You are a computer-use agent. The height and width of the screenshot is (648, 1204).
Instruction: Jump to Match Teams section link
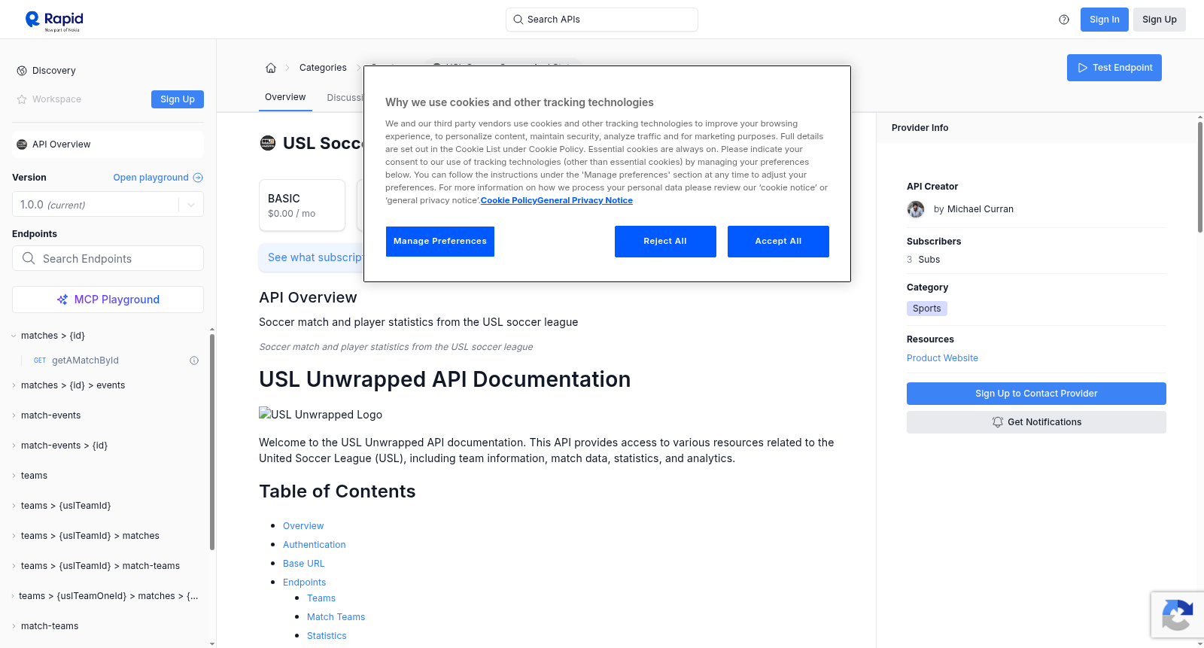336,617
